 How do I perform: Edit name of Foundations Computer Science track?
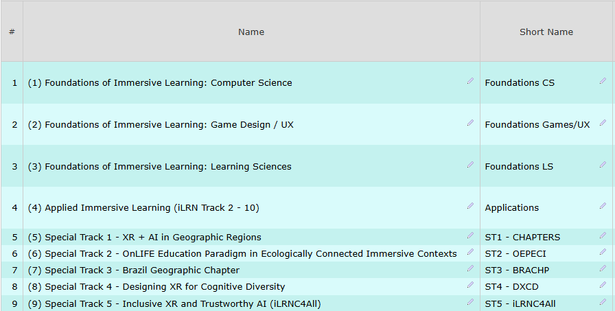470,81
